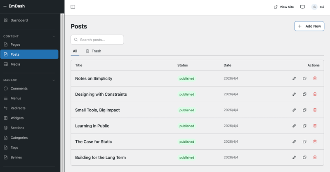Click trash icon for The Case for Static
The width and height of the screenshot is (330, 172).
coord(315,141)
